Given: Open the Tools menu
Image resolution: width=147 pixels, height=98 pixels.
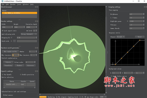Looking at the screenshot, I should [19, 5].
